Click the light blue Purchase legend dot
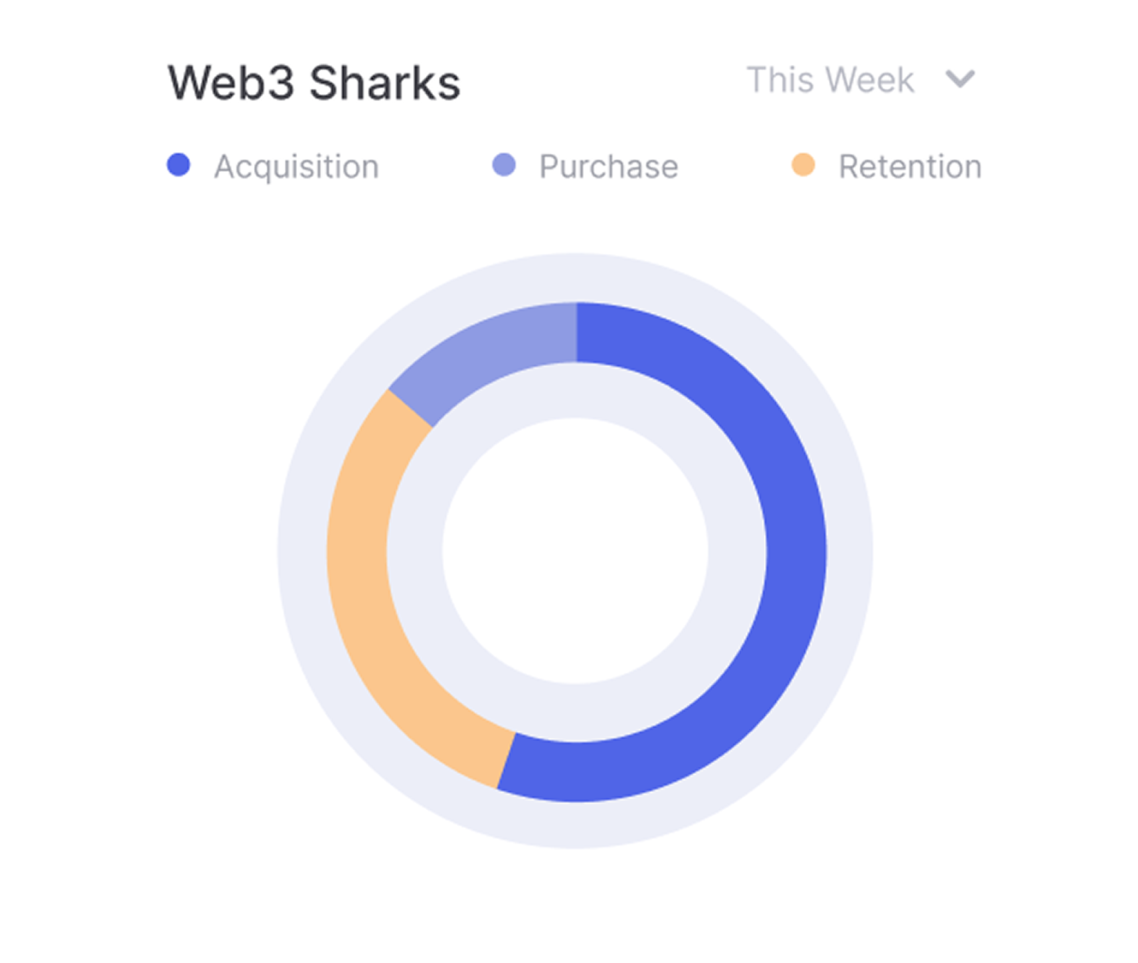This screenshot has width=1138, height=963. tap(504, 165)
